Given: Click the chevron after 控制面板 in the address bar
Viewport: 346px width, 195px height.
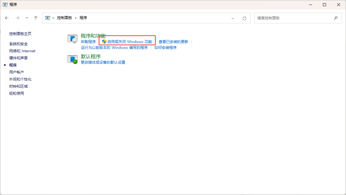Looking at the screenshot, I should coord(76,18).
